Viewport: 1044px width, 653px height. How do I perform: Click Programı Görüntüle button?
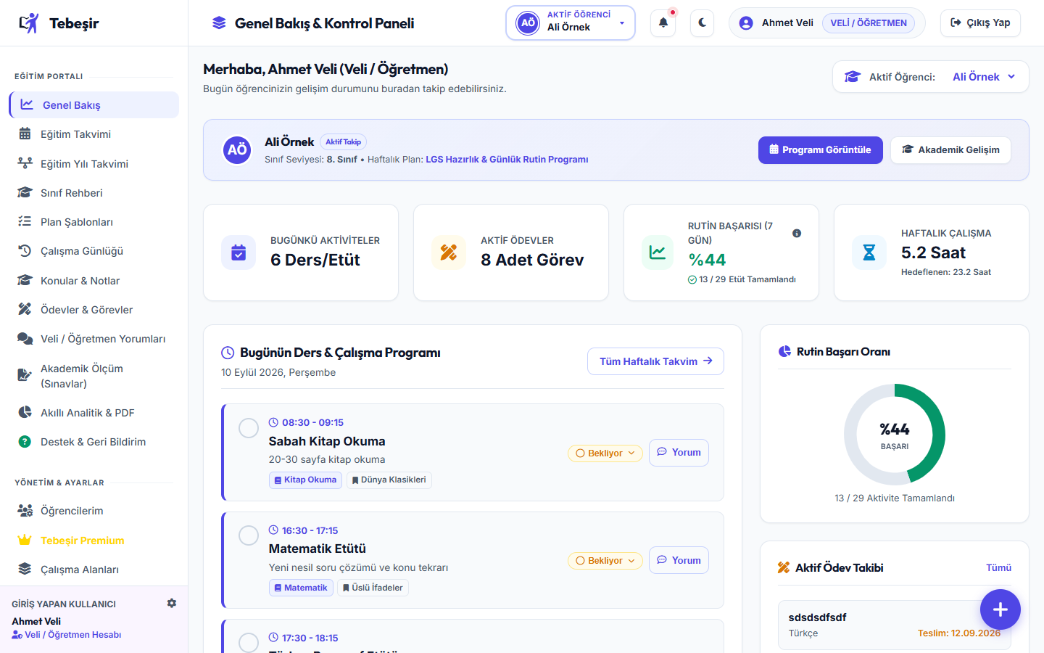click(x=821, y=150)
